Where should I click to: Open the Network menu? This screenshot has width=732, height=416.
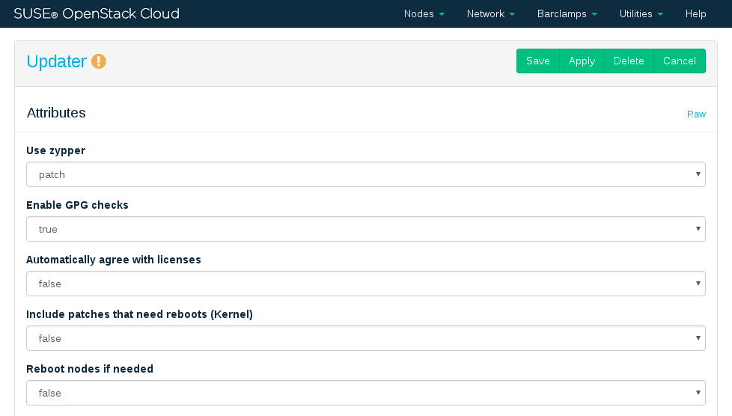click(490, 13)
